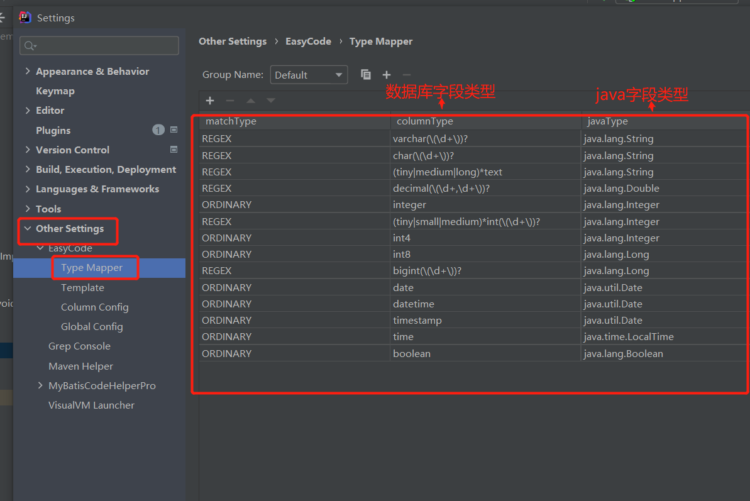Select the bigint(\(\d+\))? cell
750x501 pixels.
[x=486, y=270]
